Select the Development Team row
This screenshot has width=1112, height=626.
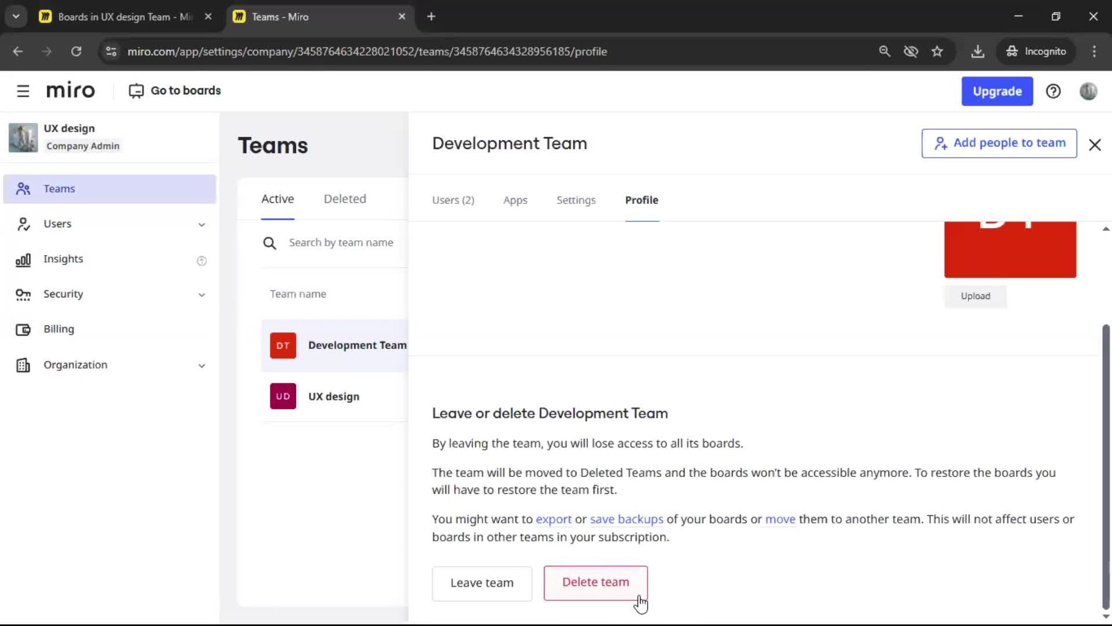[x=335, y=345]
